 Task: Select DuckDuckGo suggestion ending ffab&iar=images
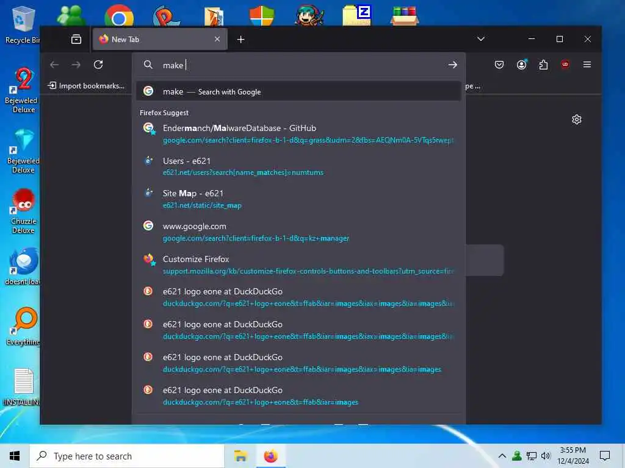pos(298,396)
